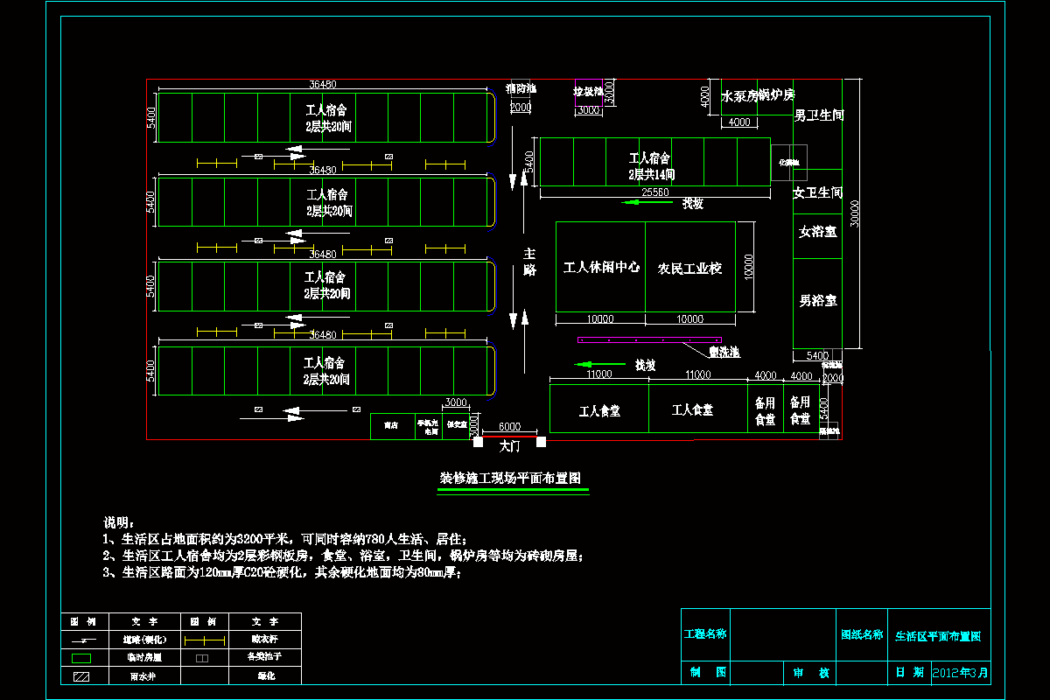Click the 日期 title block cell
This screenshot has width=1050, height=700.
(909, 673)
